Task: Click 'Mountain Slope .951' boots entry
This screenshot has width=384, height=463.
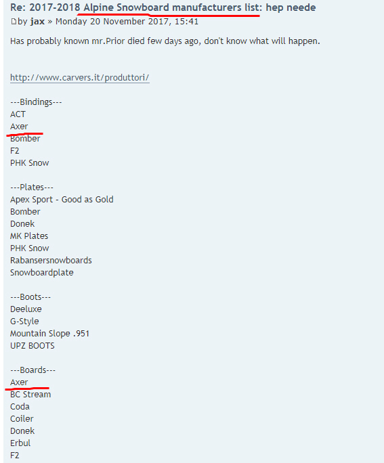Action: point(49,333)
